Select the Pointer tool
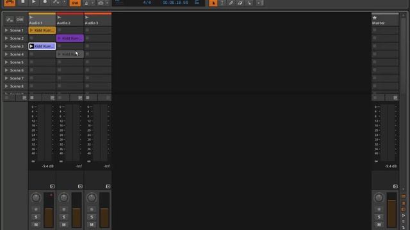This screenshot has height=230, width=410. (x=213, y=3)
